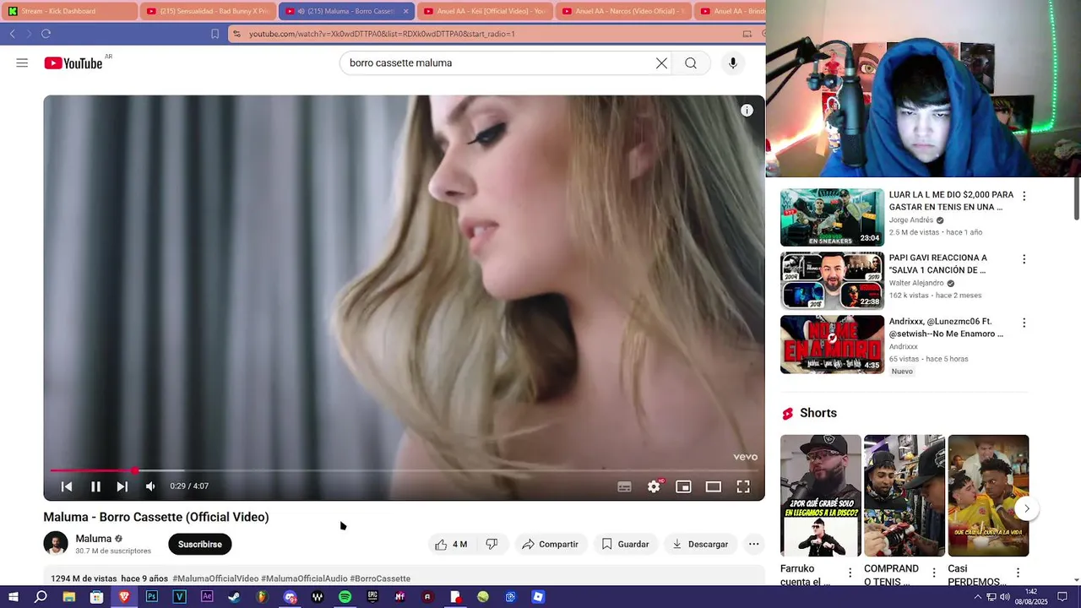Image resolution: width=1081 pixels, height=608 pixels.
Task: Show next Shorts with arrow chevron
Action: [x=1026, y=508]
